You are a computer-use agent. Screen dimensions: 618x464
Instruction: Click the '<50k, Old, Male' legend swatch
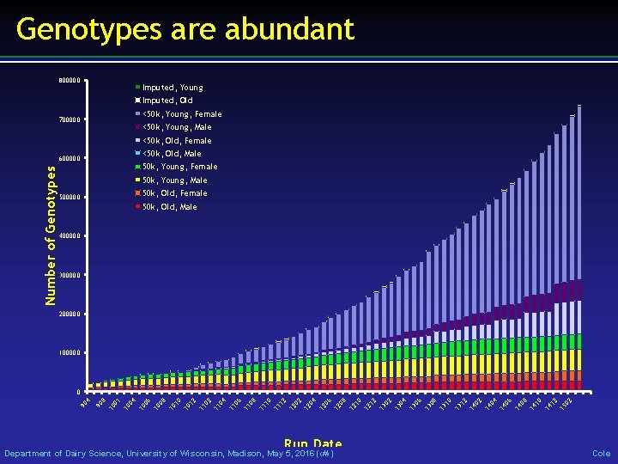click(137, 153)
